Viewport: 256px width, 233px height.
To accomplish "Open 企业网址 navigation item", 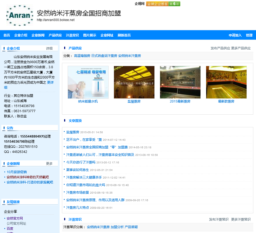I will point(107,35).
